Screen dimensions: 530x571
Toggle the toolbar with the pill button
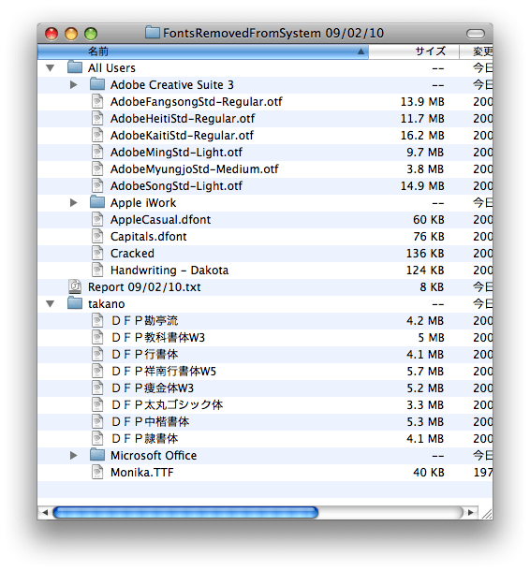[x=476, y=34]
